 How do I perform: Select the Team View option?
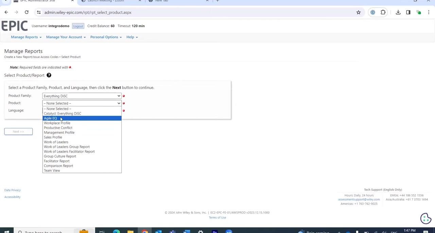[82, 171]
